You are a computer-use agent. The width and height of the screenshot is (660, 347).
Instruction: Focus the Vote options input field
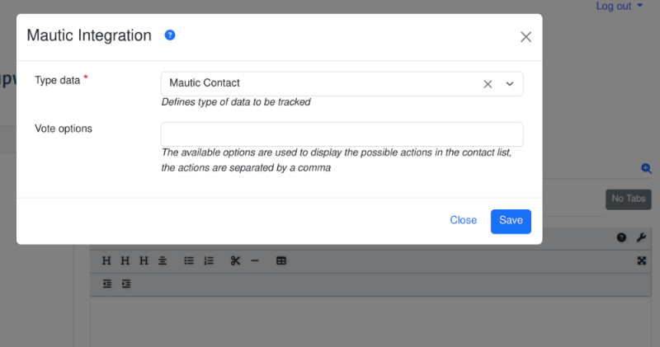pyautogui.click(x=342, y=134)
